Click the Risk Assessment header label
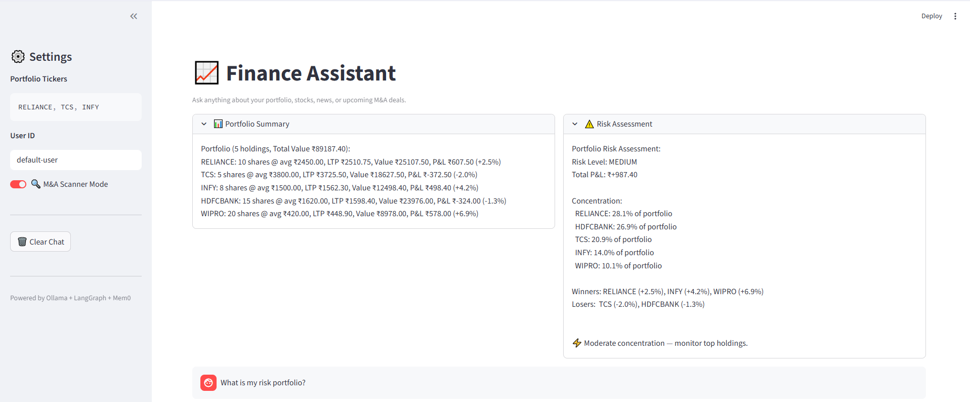The width and height of the screenshot is (970, 402). [624, 124]
